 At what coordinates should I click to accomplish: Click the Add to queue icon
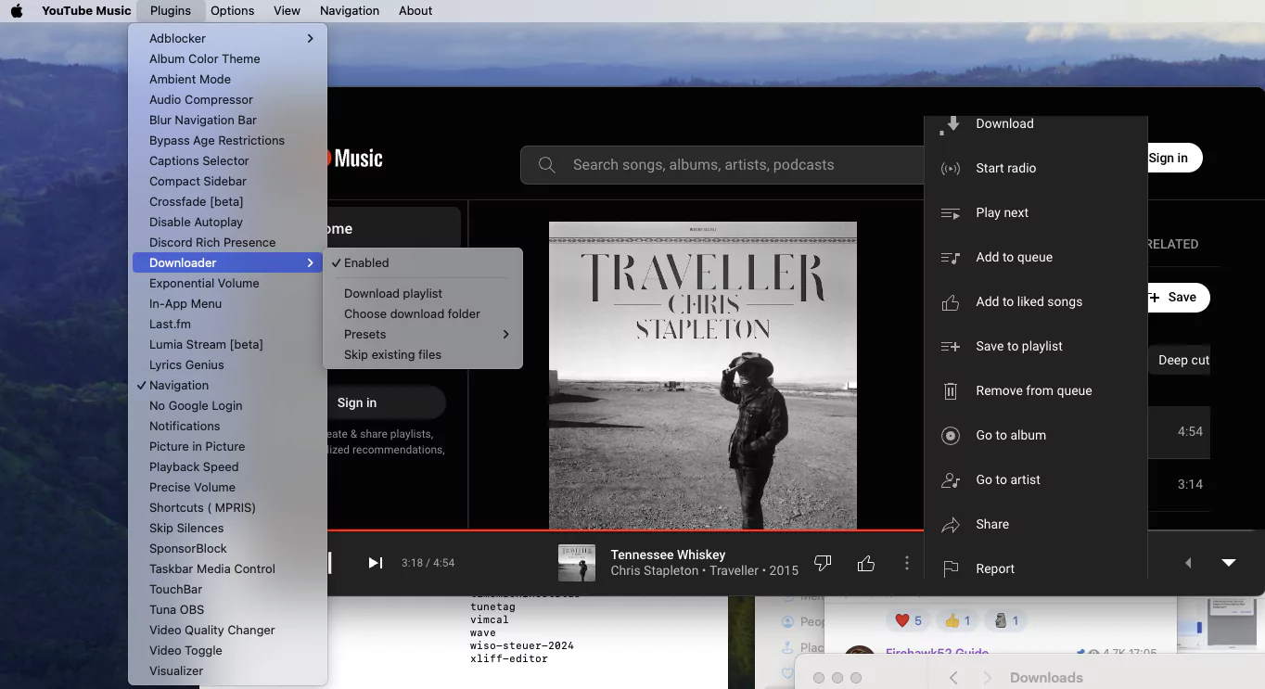pyautogui.click(x=950, y=257)
